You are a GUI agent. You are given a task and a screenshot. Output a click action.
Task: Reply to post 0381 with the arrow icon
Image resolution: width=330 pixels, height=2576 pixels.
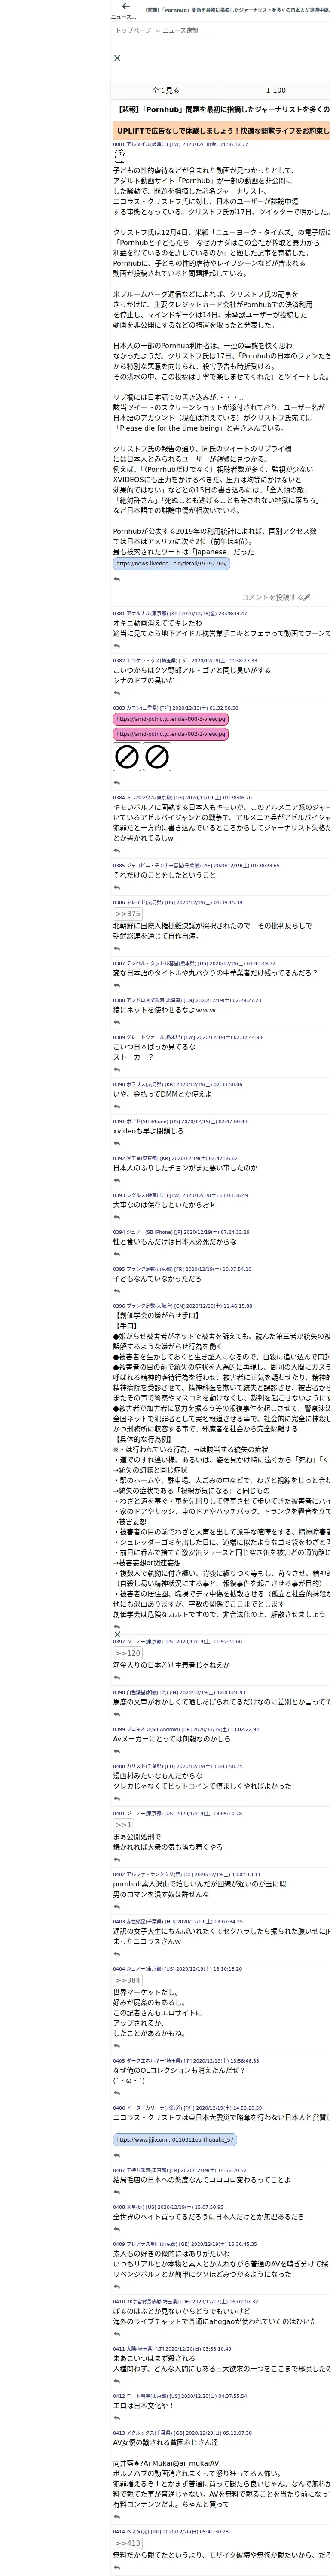pos(117,646)
